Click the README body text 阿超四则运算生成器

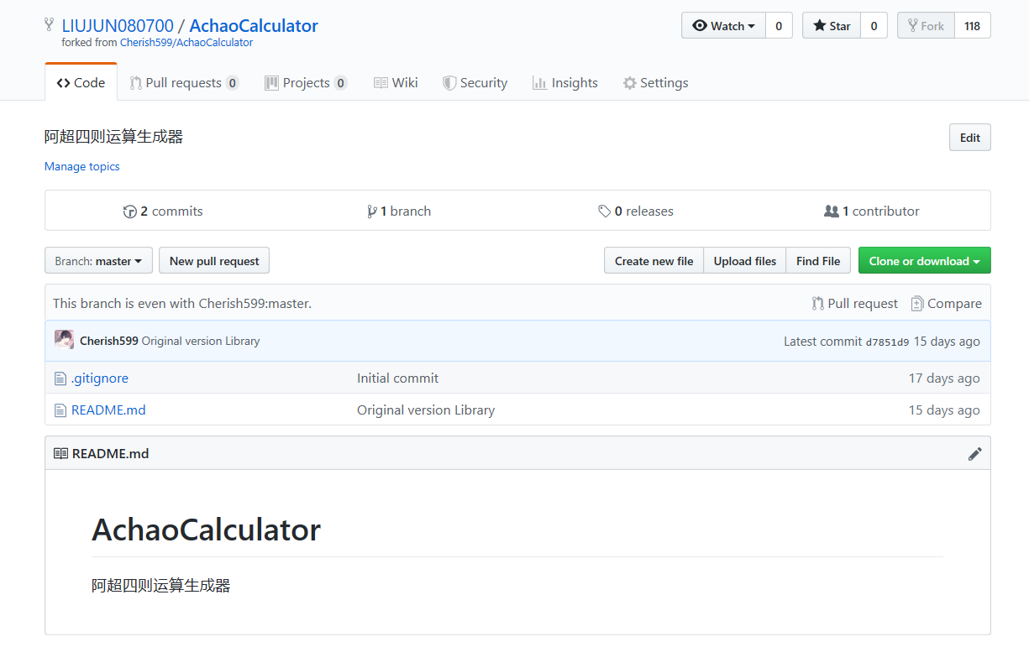click(x=160, y=585)
